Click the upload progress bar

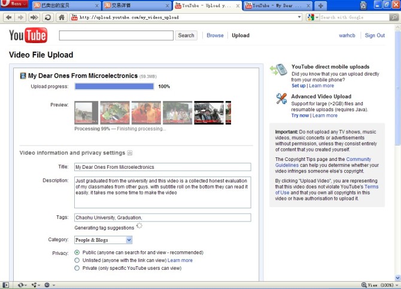(114, 86)
